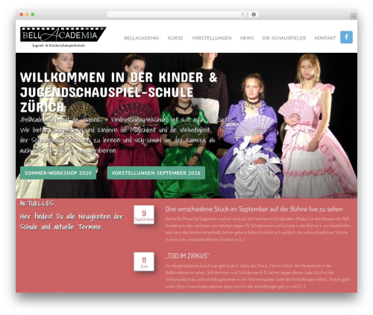Viewport: 373px width, 315px height.
Task: Open a new browser tab with plus
Action: [x=354, y=16]
